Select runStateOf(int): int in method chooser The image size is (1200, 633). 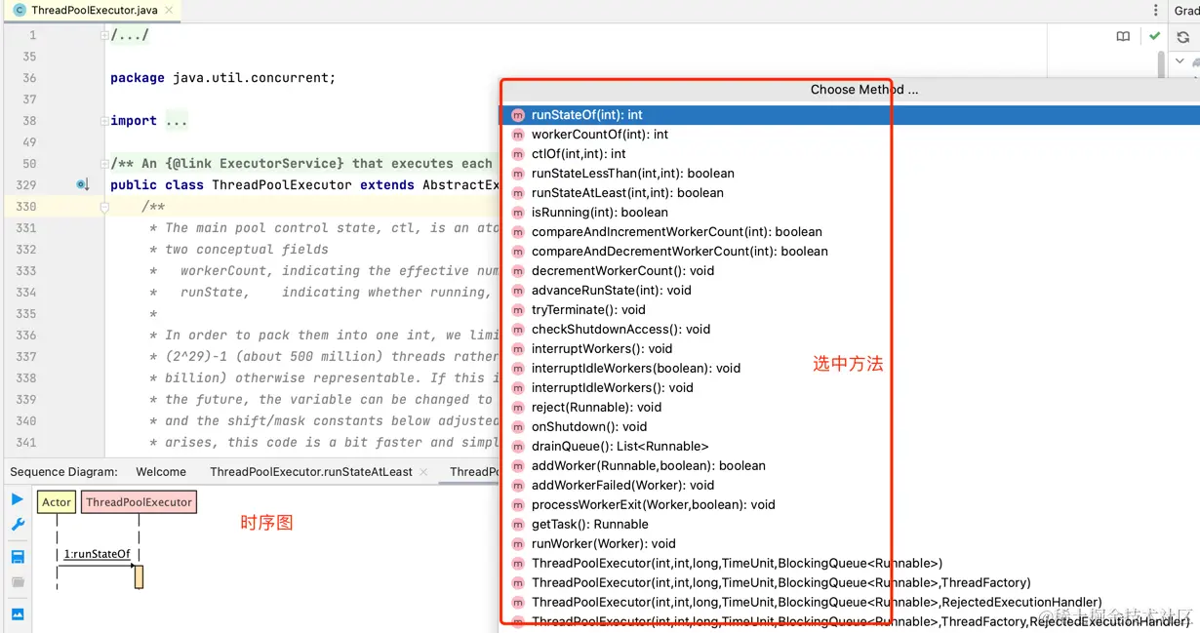click(851, 115)
